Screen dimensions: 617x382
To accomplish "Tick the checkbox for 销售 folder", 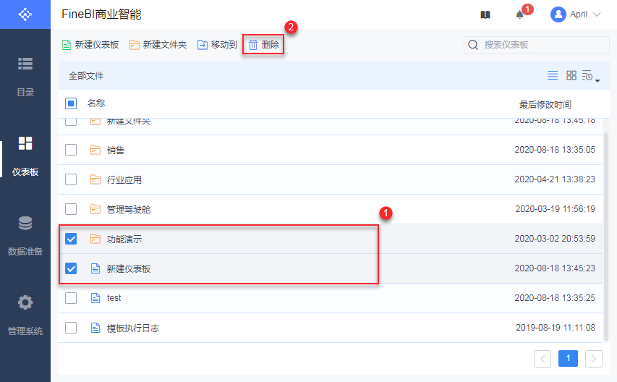I will point(71,150).
